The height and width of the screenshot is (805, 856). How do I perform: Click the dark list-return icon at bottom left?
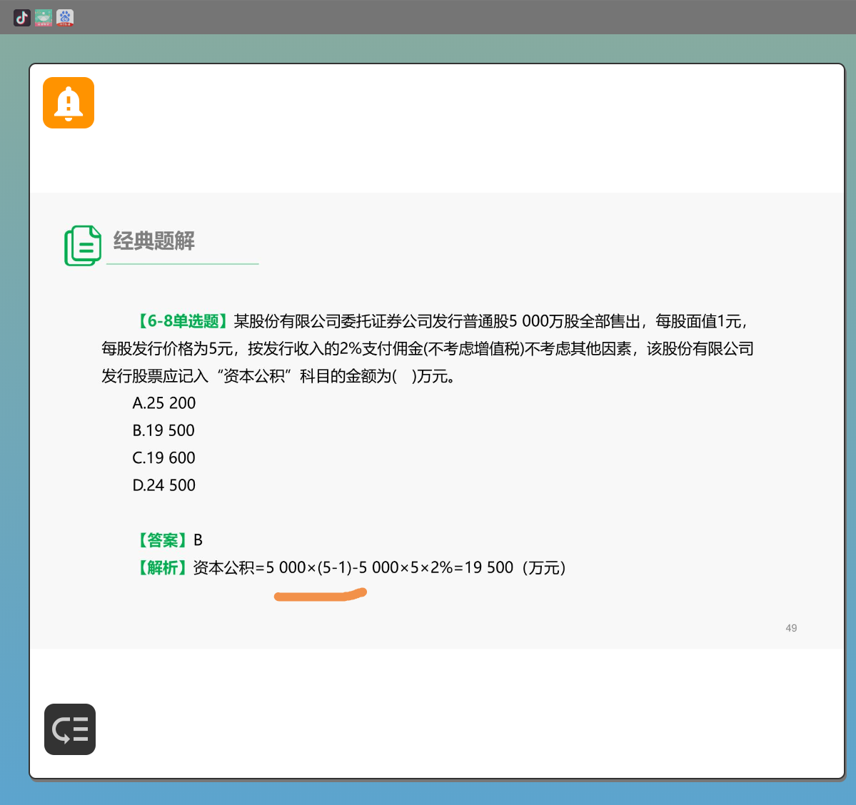(x=70, y=729)
